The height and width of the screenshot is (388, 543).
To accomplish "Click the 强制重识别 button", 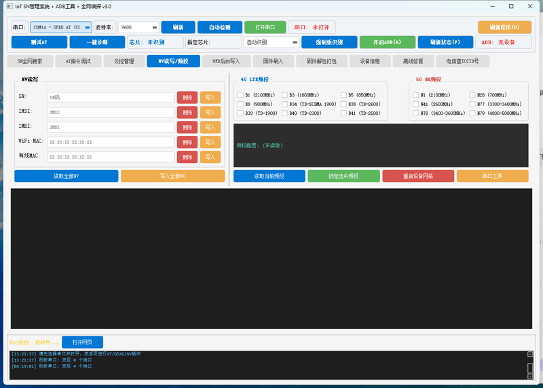I will [329, 42].
